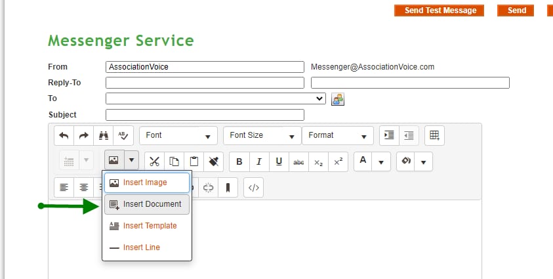Center align the text
Viewport: 553px width, 279px height.
(83, 187)
